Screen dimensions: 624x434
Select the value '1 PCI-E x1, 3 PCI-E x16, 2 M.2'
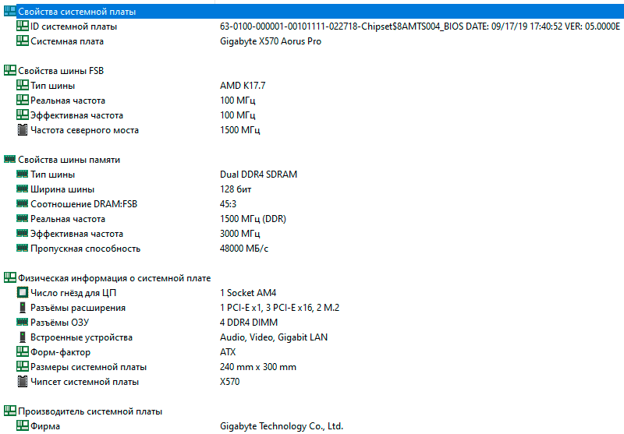click(x=280, y=308)
